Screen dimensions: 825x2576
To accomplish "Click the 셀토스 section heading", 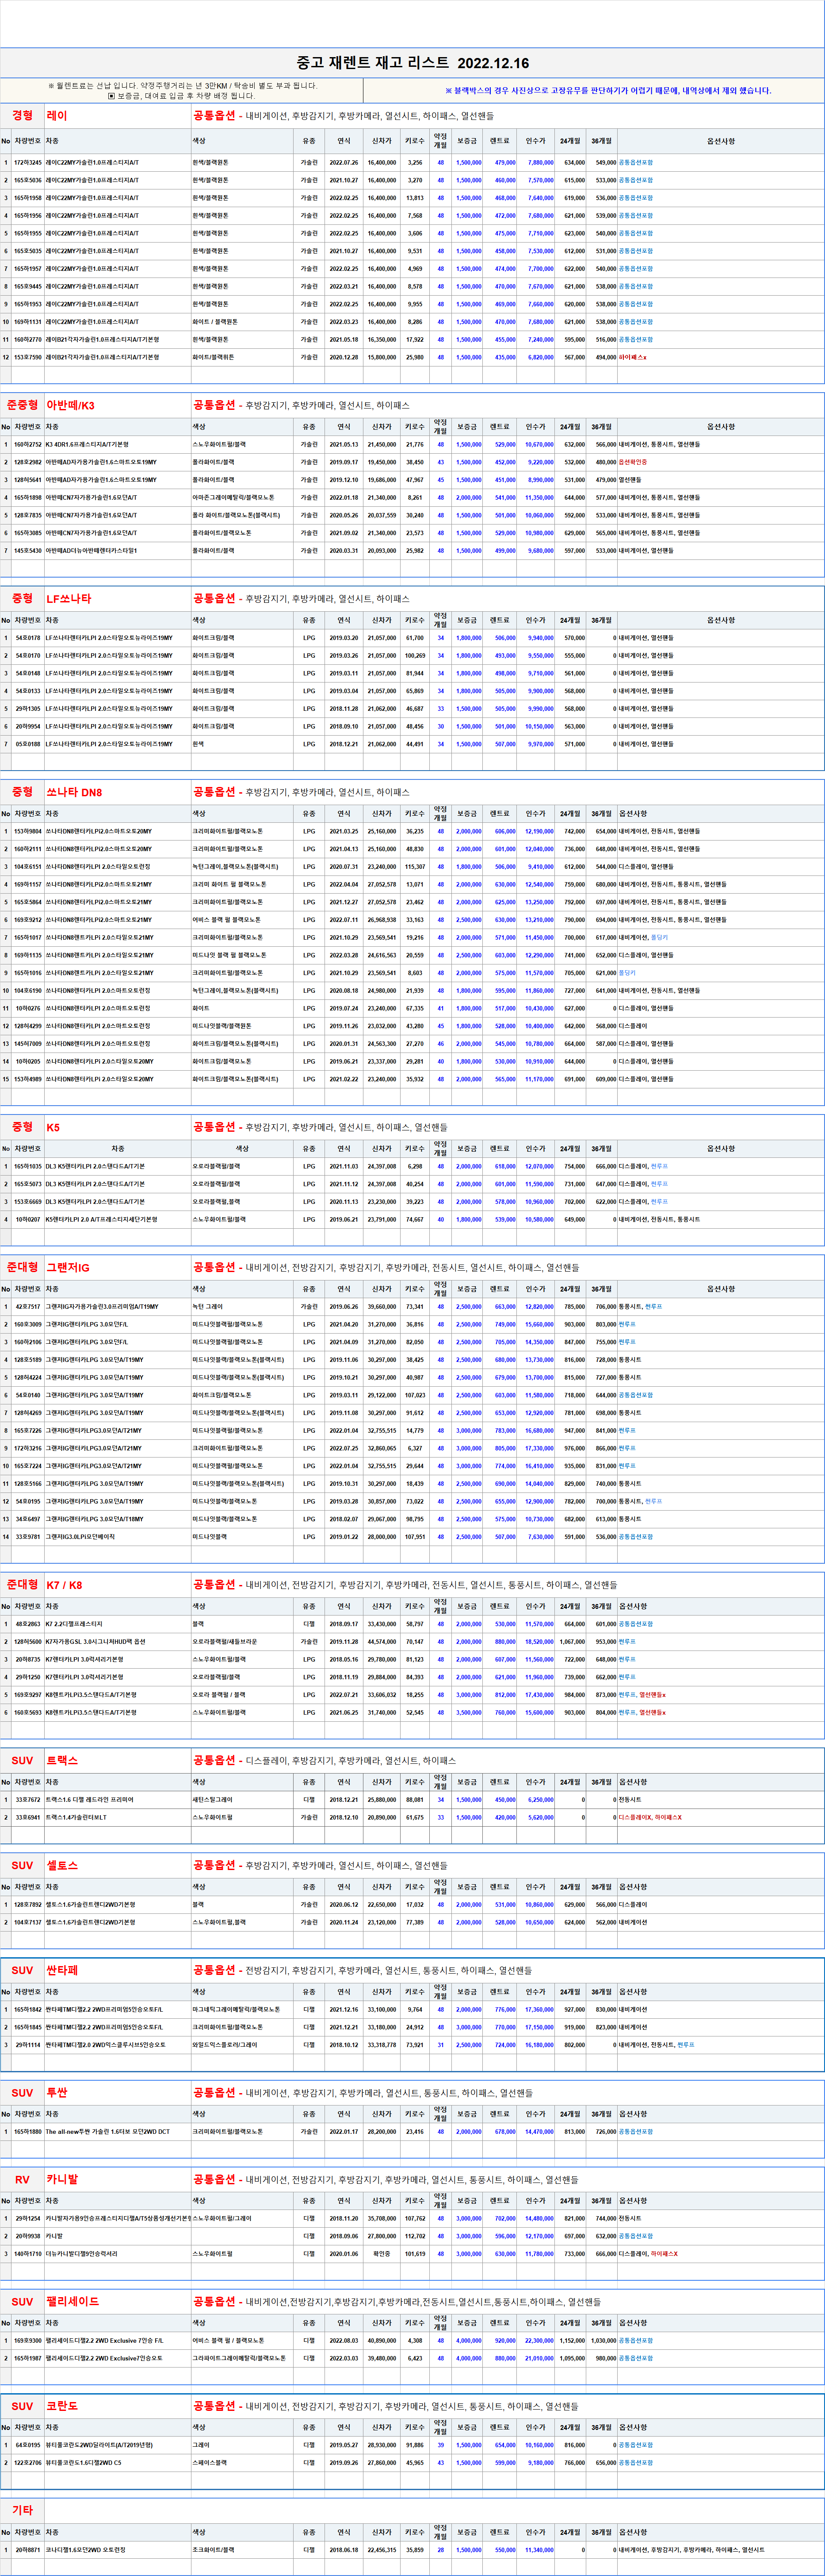I will tap(62, 1865).
